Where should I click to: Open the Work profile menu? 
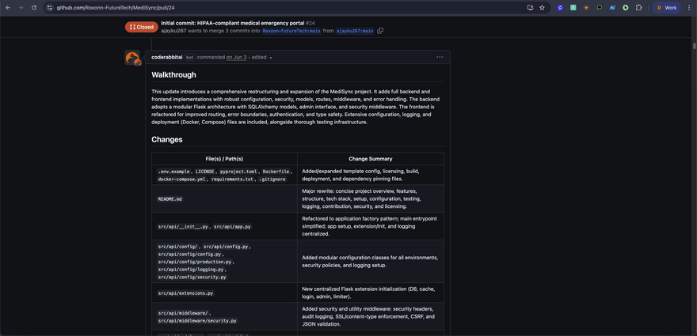point(666,7)
